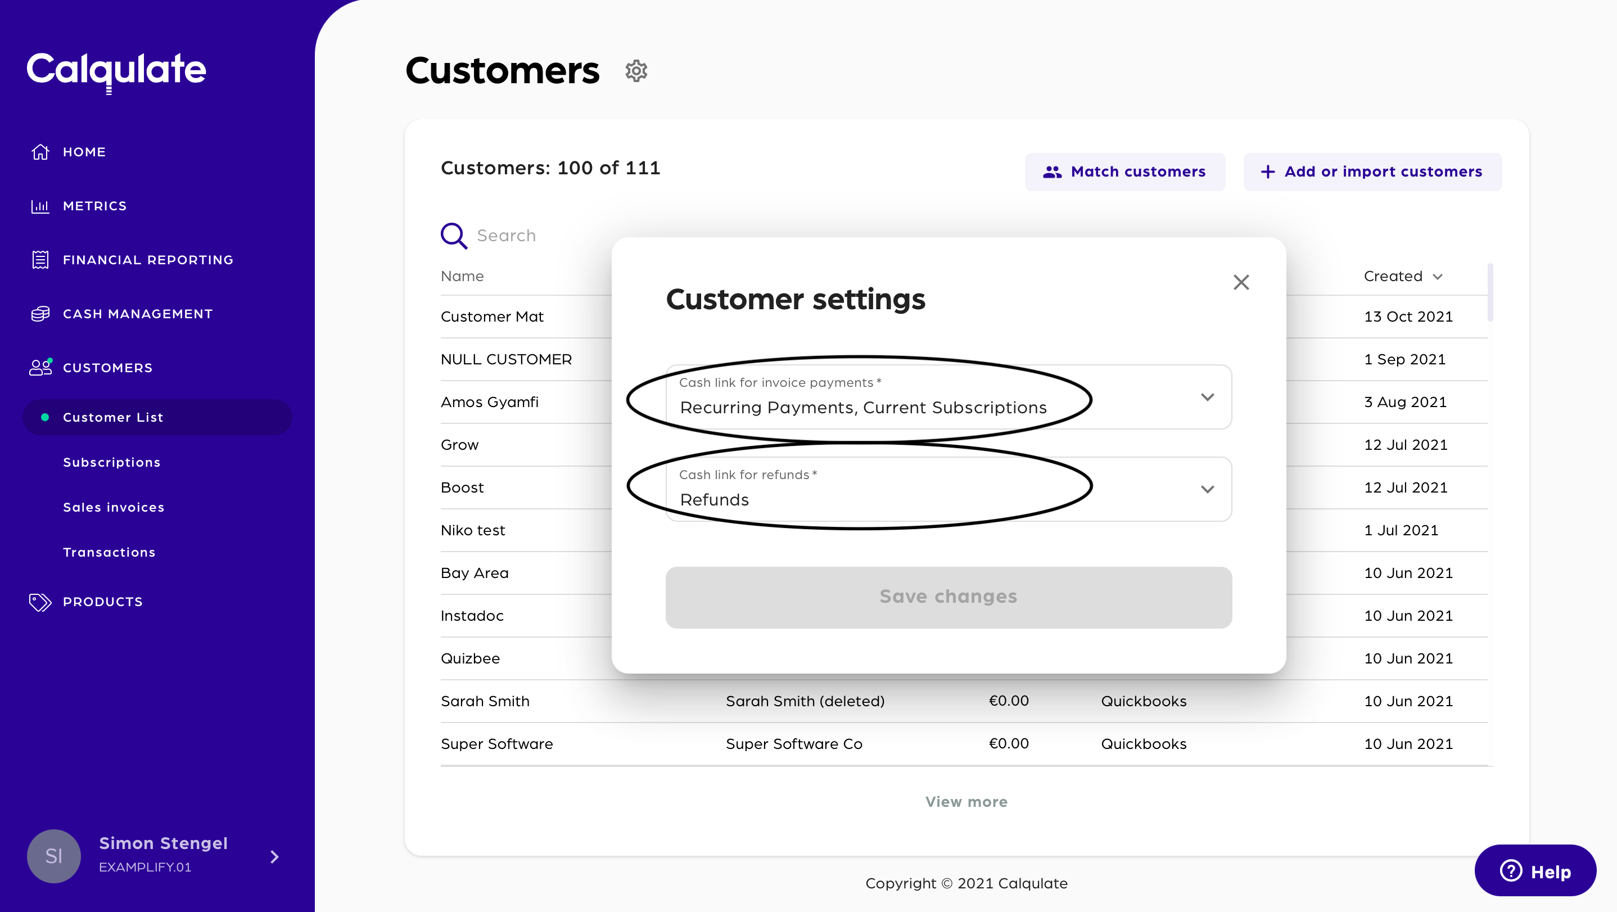Click Add or import customers button
1617x912 pixels.
(x=1372, y=172)
